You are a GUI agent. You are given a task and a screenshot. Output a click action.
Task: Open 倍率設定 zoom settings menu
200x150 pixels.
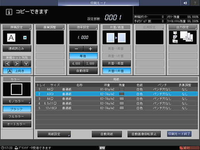coord(83,27)
